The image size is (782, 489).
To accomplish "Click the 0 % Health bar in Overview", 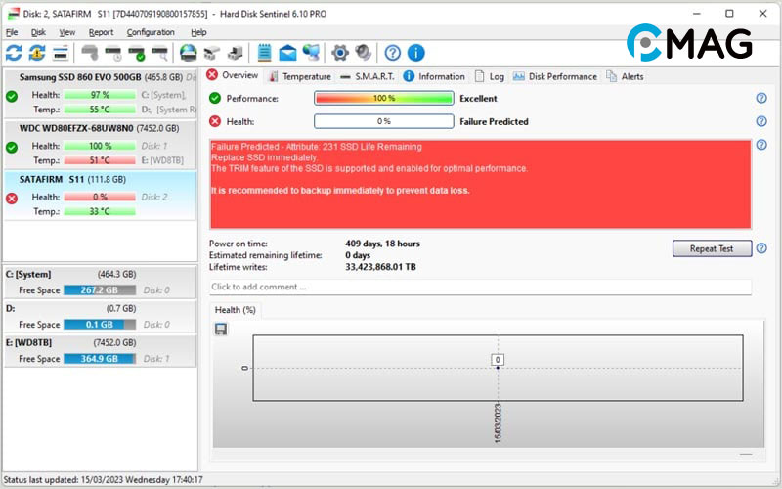I will tap(383, 121).
